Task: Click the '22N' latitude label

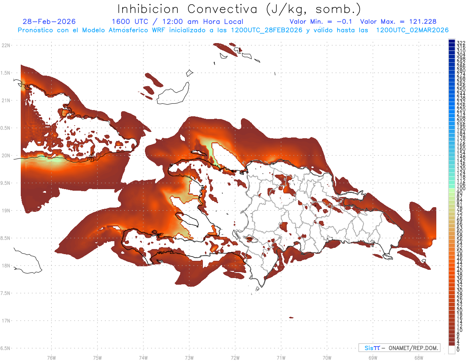Action: pos(5,45)
